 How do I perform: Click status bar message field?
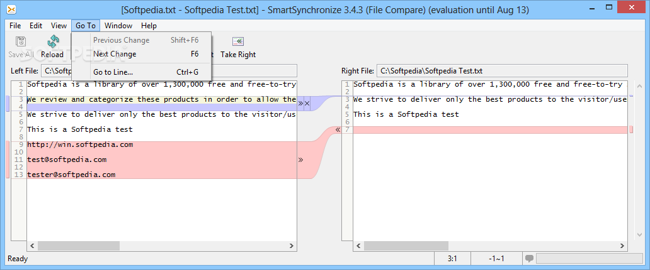click(x=589, y=259)
